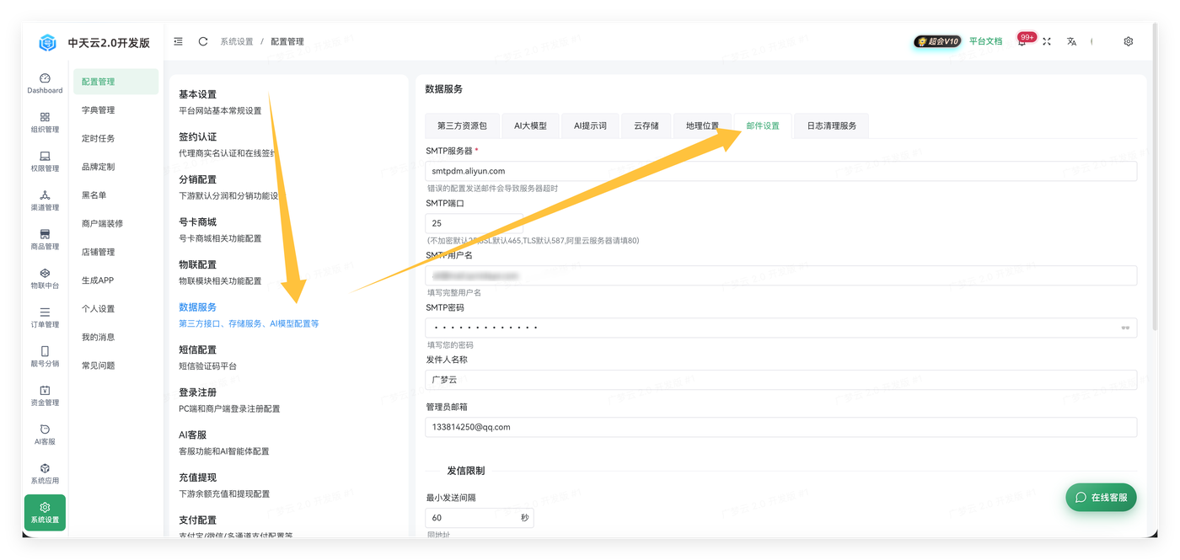Open the notification bell with 99+ badge
The width and height of the screenshot is (1180, 560).
pyautogui.click(x=1023, y=40)
